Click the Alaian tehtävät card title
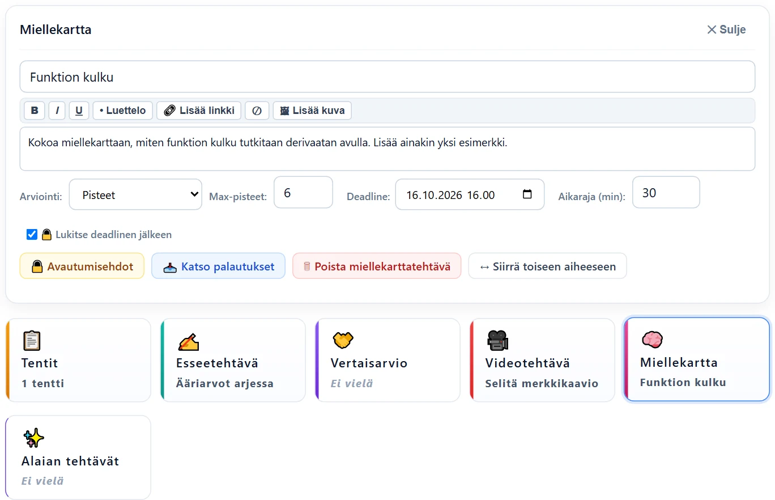The width and height of the screenshot is (775, 500). click(x=70, y=461)
